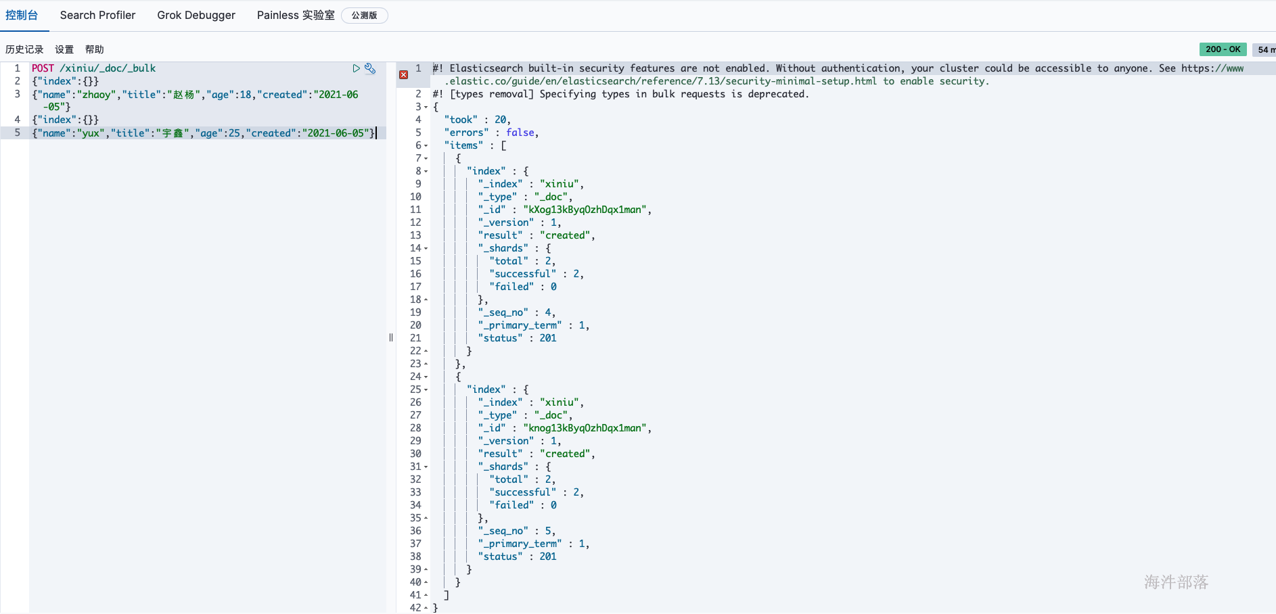
Task: Switch to the Search Profiler tab
Action: 97,15
